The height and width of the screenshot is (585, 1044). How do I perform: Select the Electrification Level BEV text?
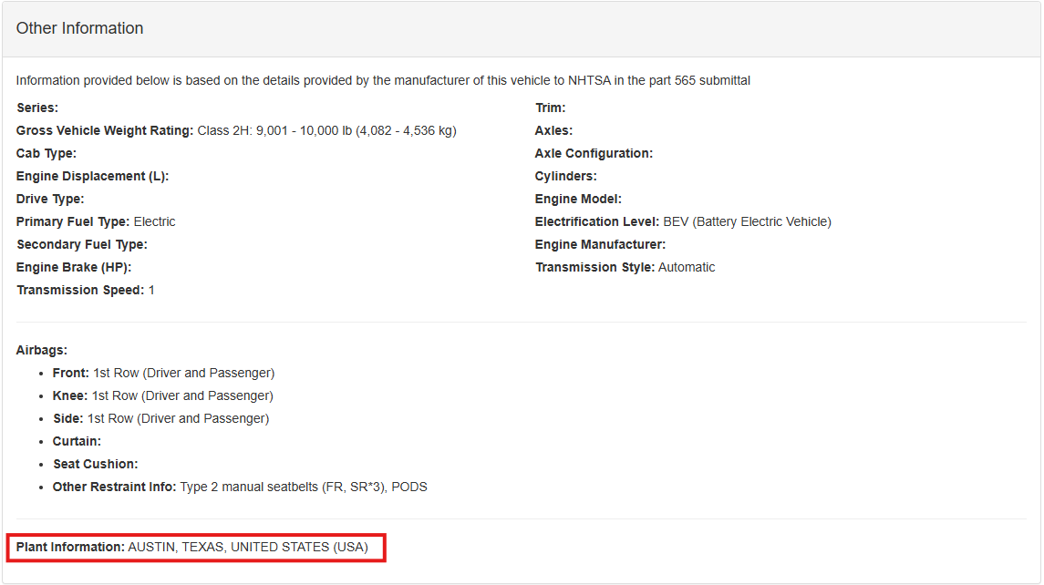pos(746,221)
